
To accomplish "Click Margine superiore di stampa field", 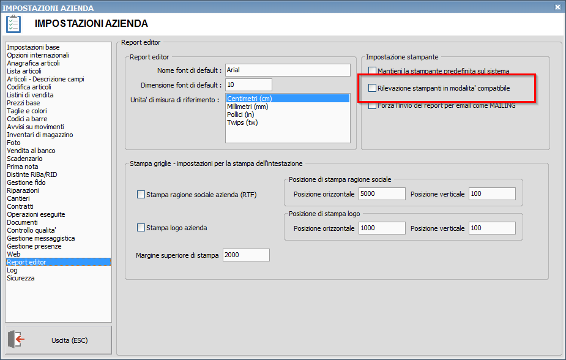I will click(x=246, y=255).
